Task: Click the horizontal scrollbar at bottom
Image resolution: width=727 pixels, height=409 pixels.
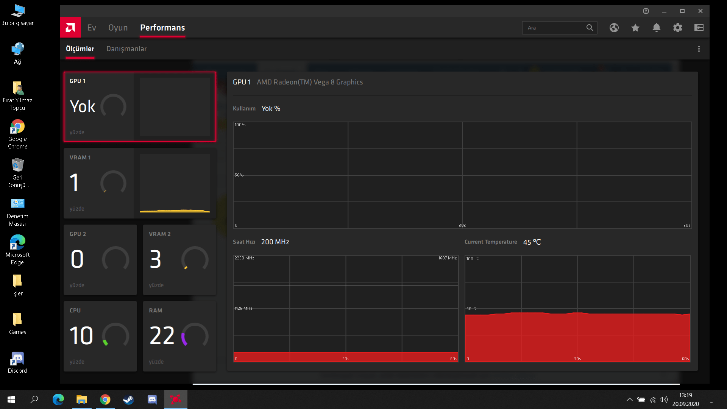Action: 435,384
